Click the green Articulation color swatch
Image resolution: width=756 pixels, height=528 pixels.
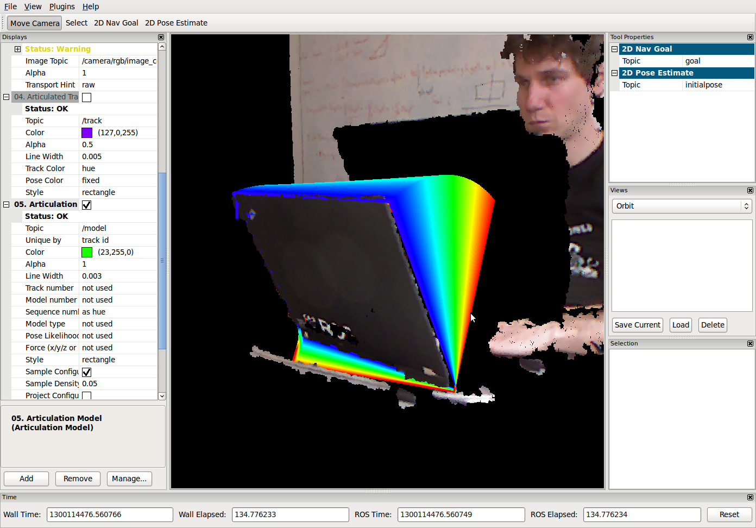click(x=87, y=253)
